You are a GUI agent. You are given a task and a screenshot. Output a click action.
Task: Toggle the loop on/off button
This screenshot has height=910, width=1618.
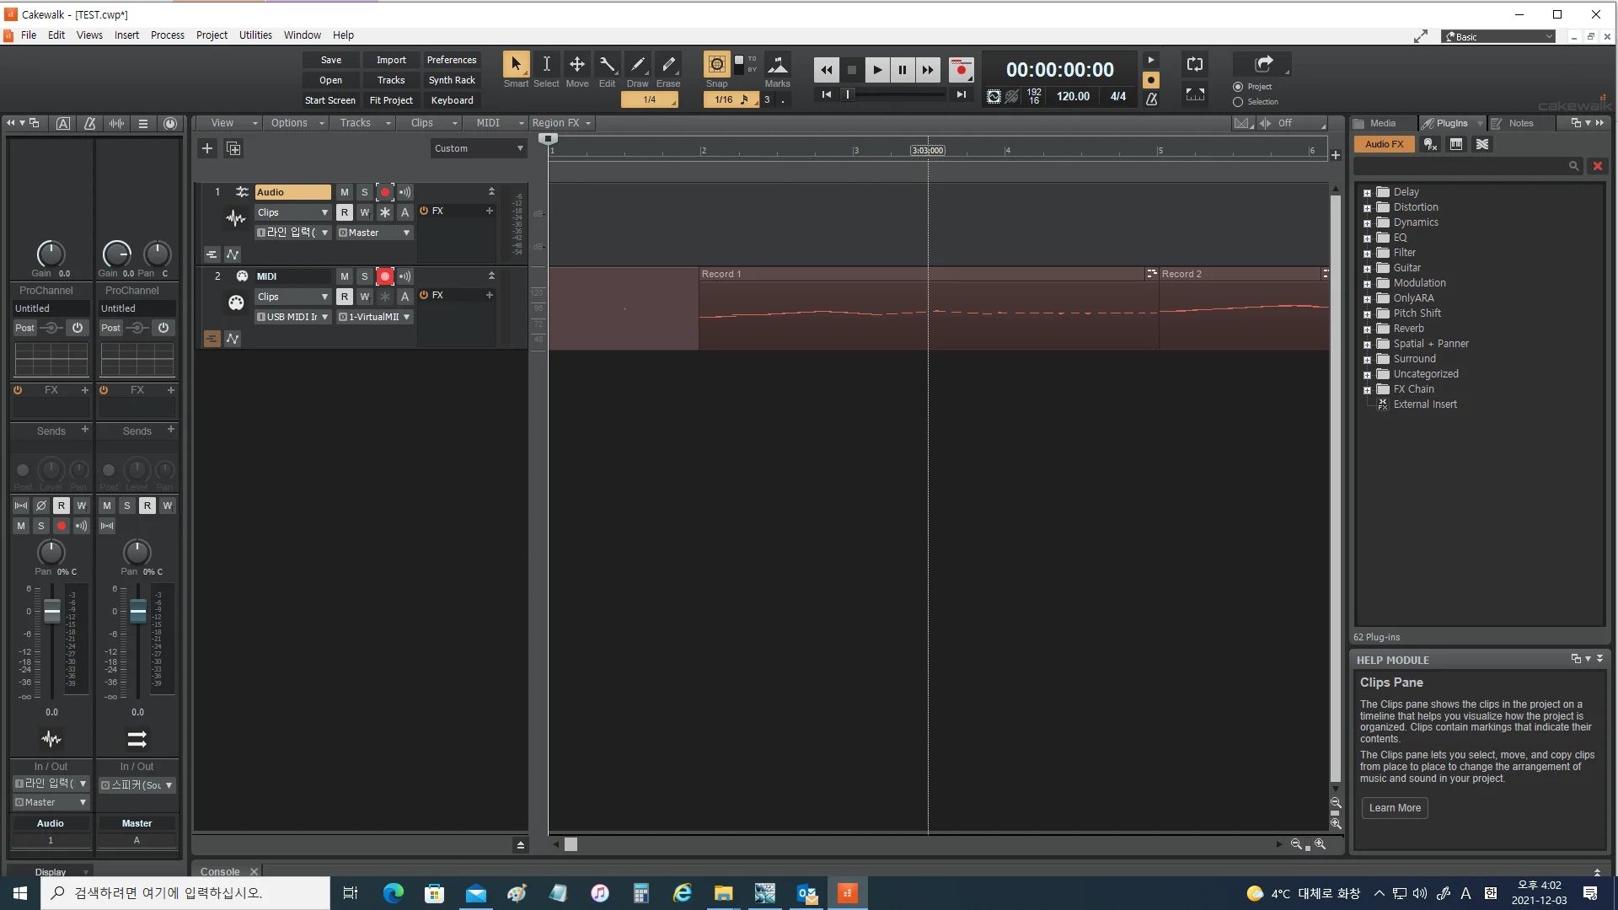click(x=1194, y=64)
